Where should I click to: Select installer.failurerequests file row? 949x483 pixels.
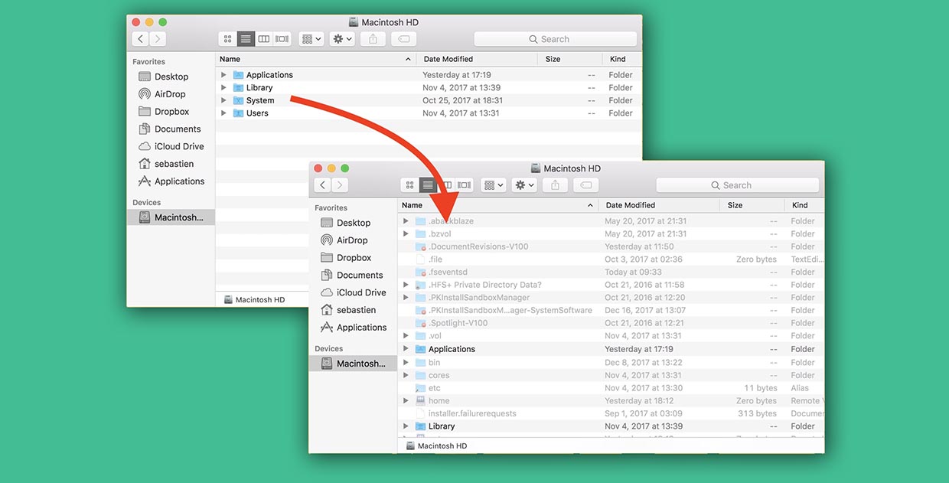[611, 413]
